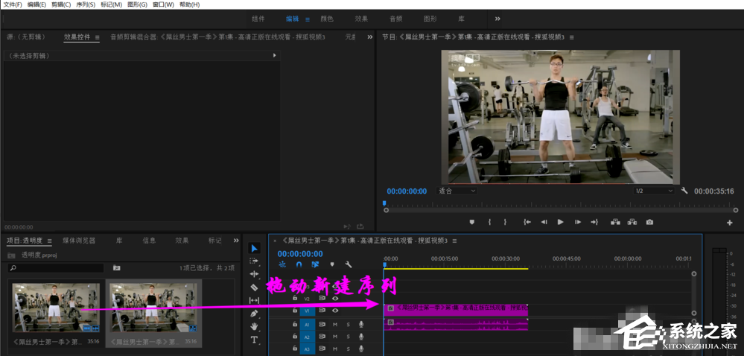
Task: Open the 1/2 playback resolution dropdown
Action: tap(652, 191)
